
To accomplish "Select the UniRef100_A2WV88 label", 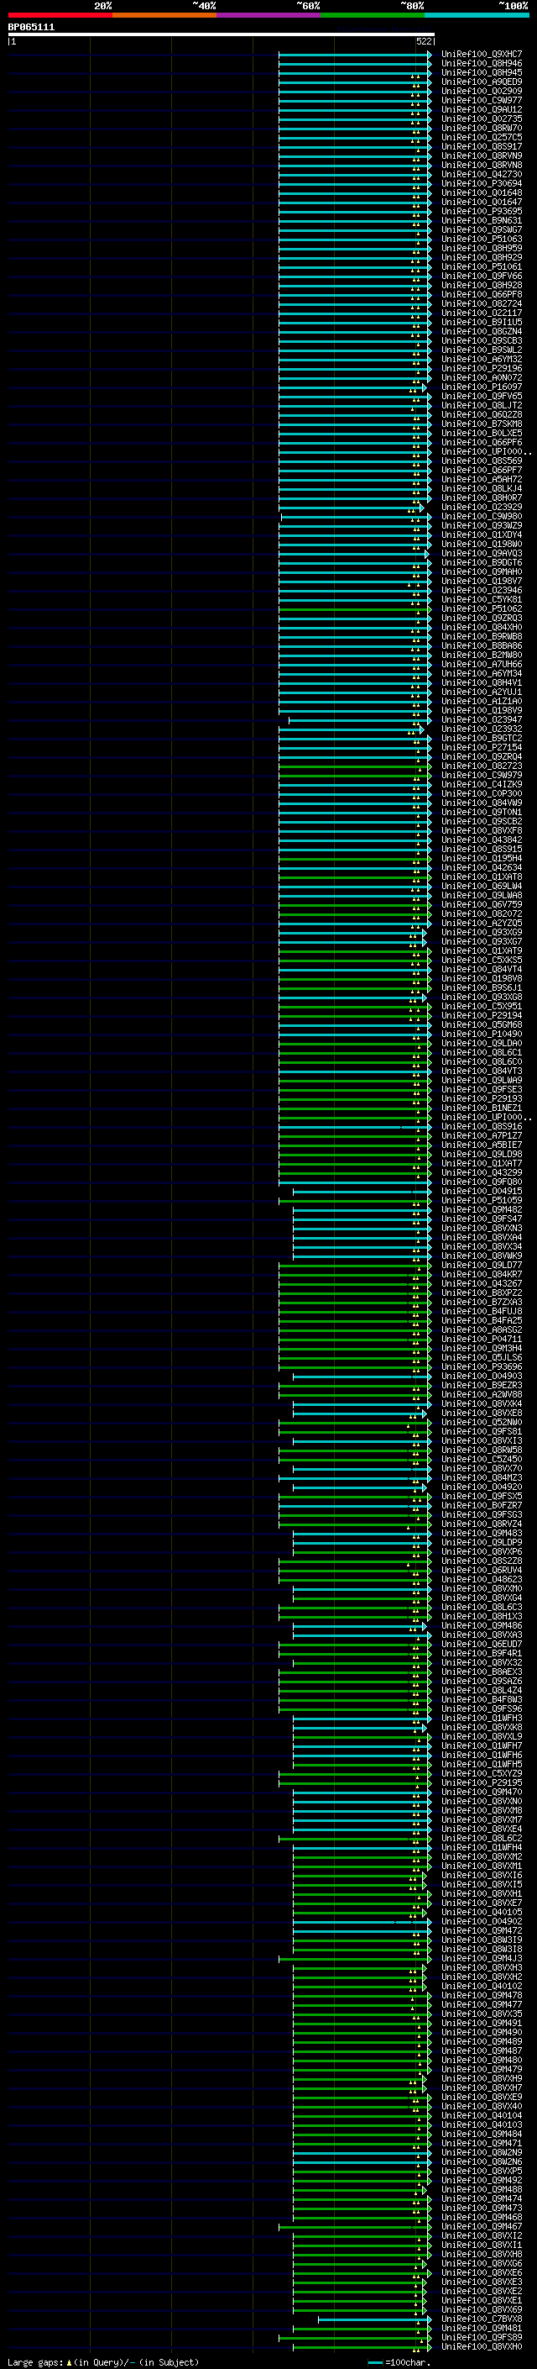I will click(x=481, y=1394).
